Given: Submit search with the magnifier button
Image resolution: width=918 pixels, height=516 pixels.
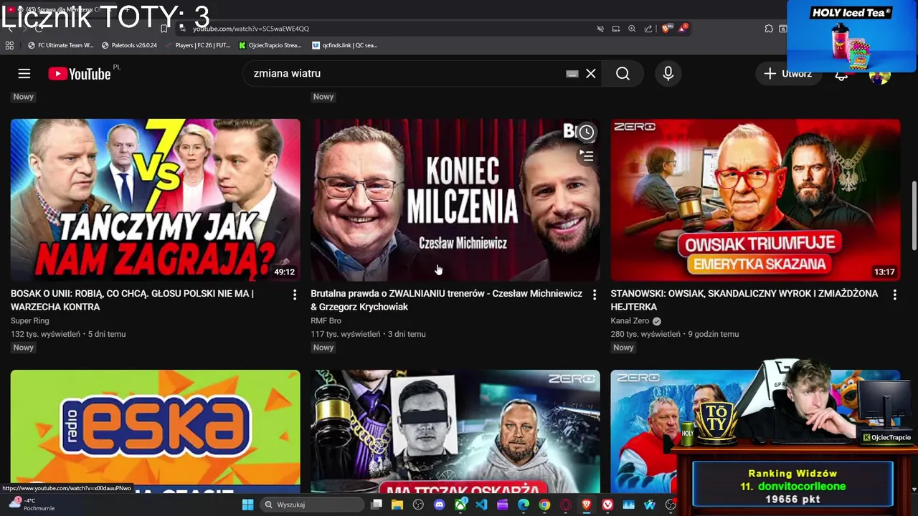Looking at the screenshot, I should [623, 74].
